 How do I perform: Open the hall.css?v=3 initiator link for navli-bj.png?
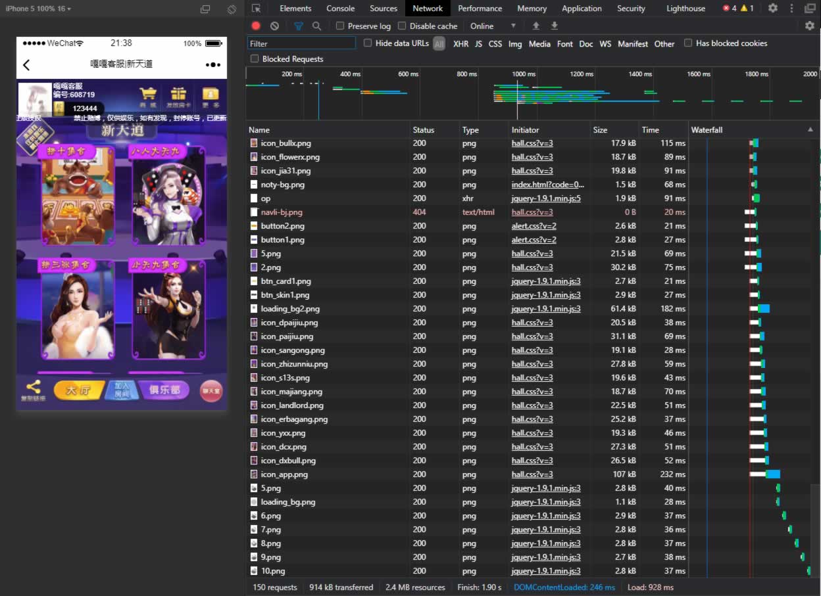(532, 212)
